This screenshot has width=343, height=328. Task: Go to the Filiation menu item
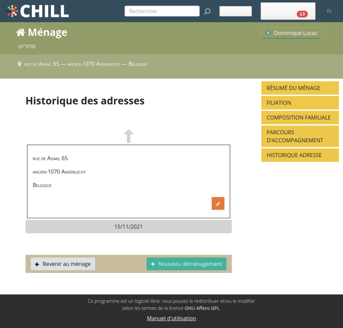pos(300,103)
